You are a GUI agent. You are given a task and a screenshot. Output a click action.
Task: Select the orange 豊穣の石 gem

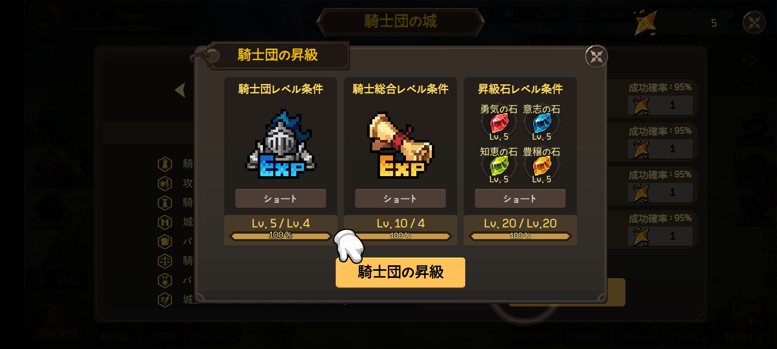(x=542, y=165)
